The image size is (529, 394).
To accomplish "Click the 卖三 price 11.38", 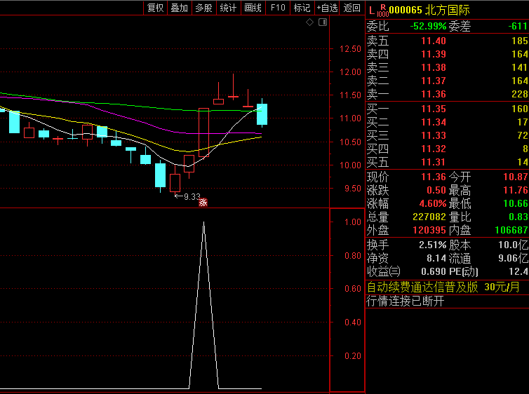I will 434,67.
